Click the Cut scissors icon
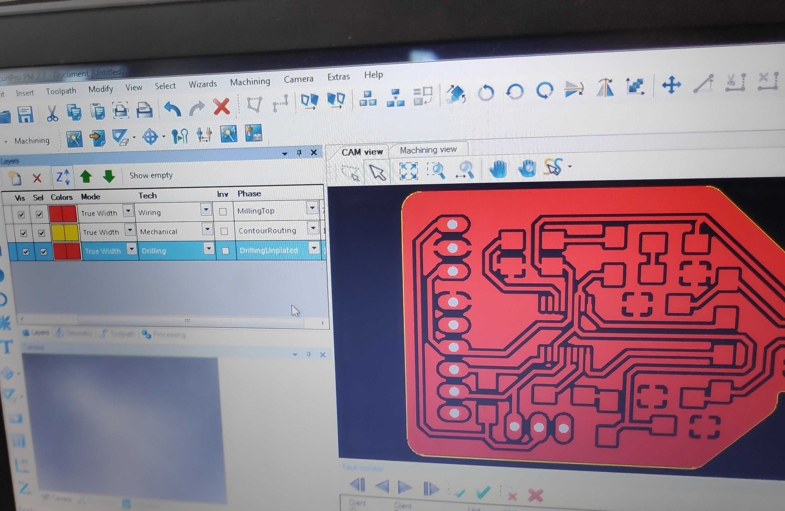 pos(52,114)
